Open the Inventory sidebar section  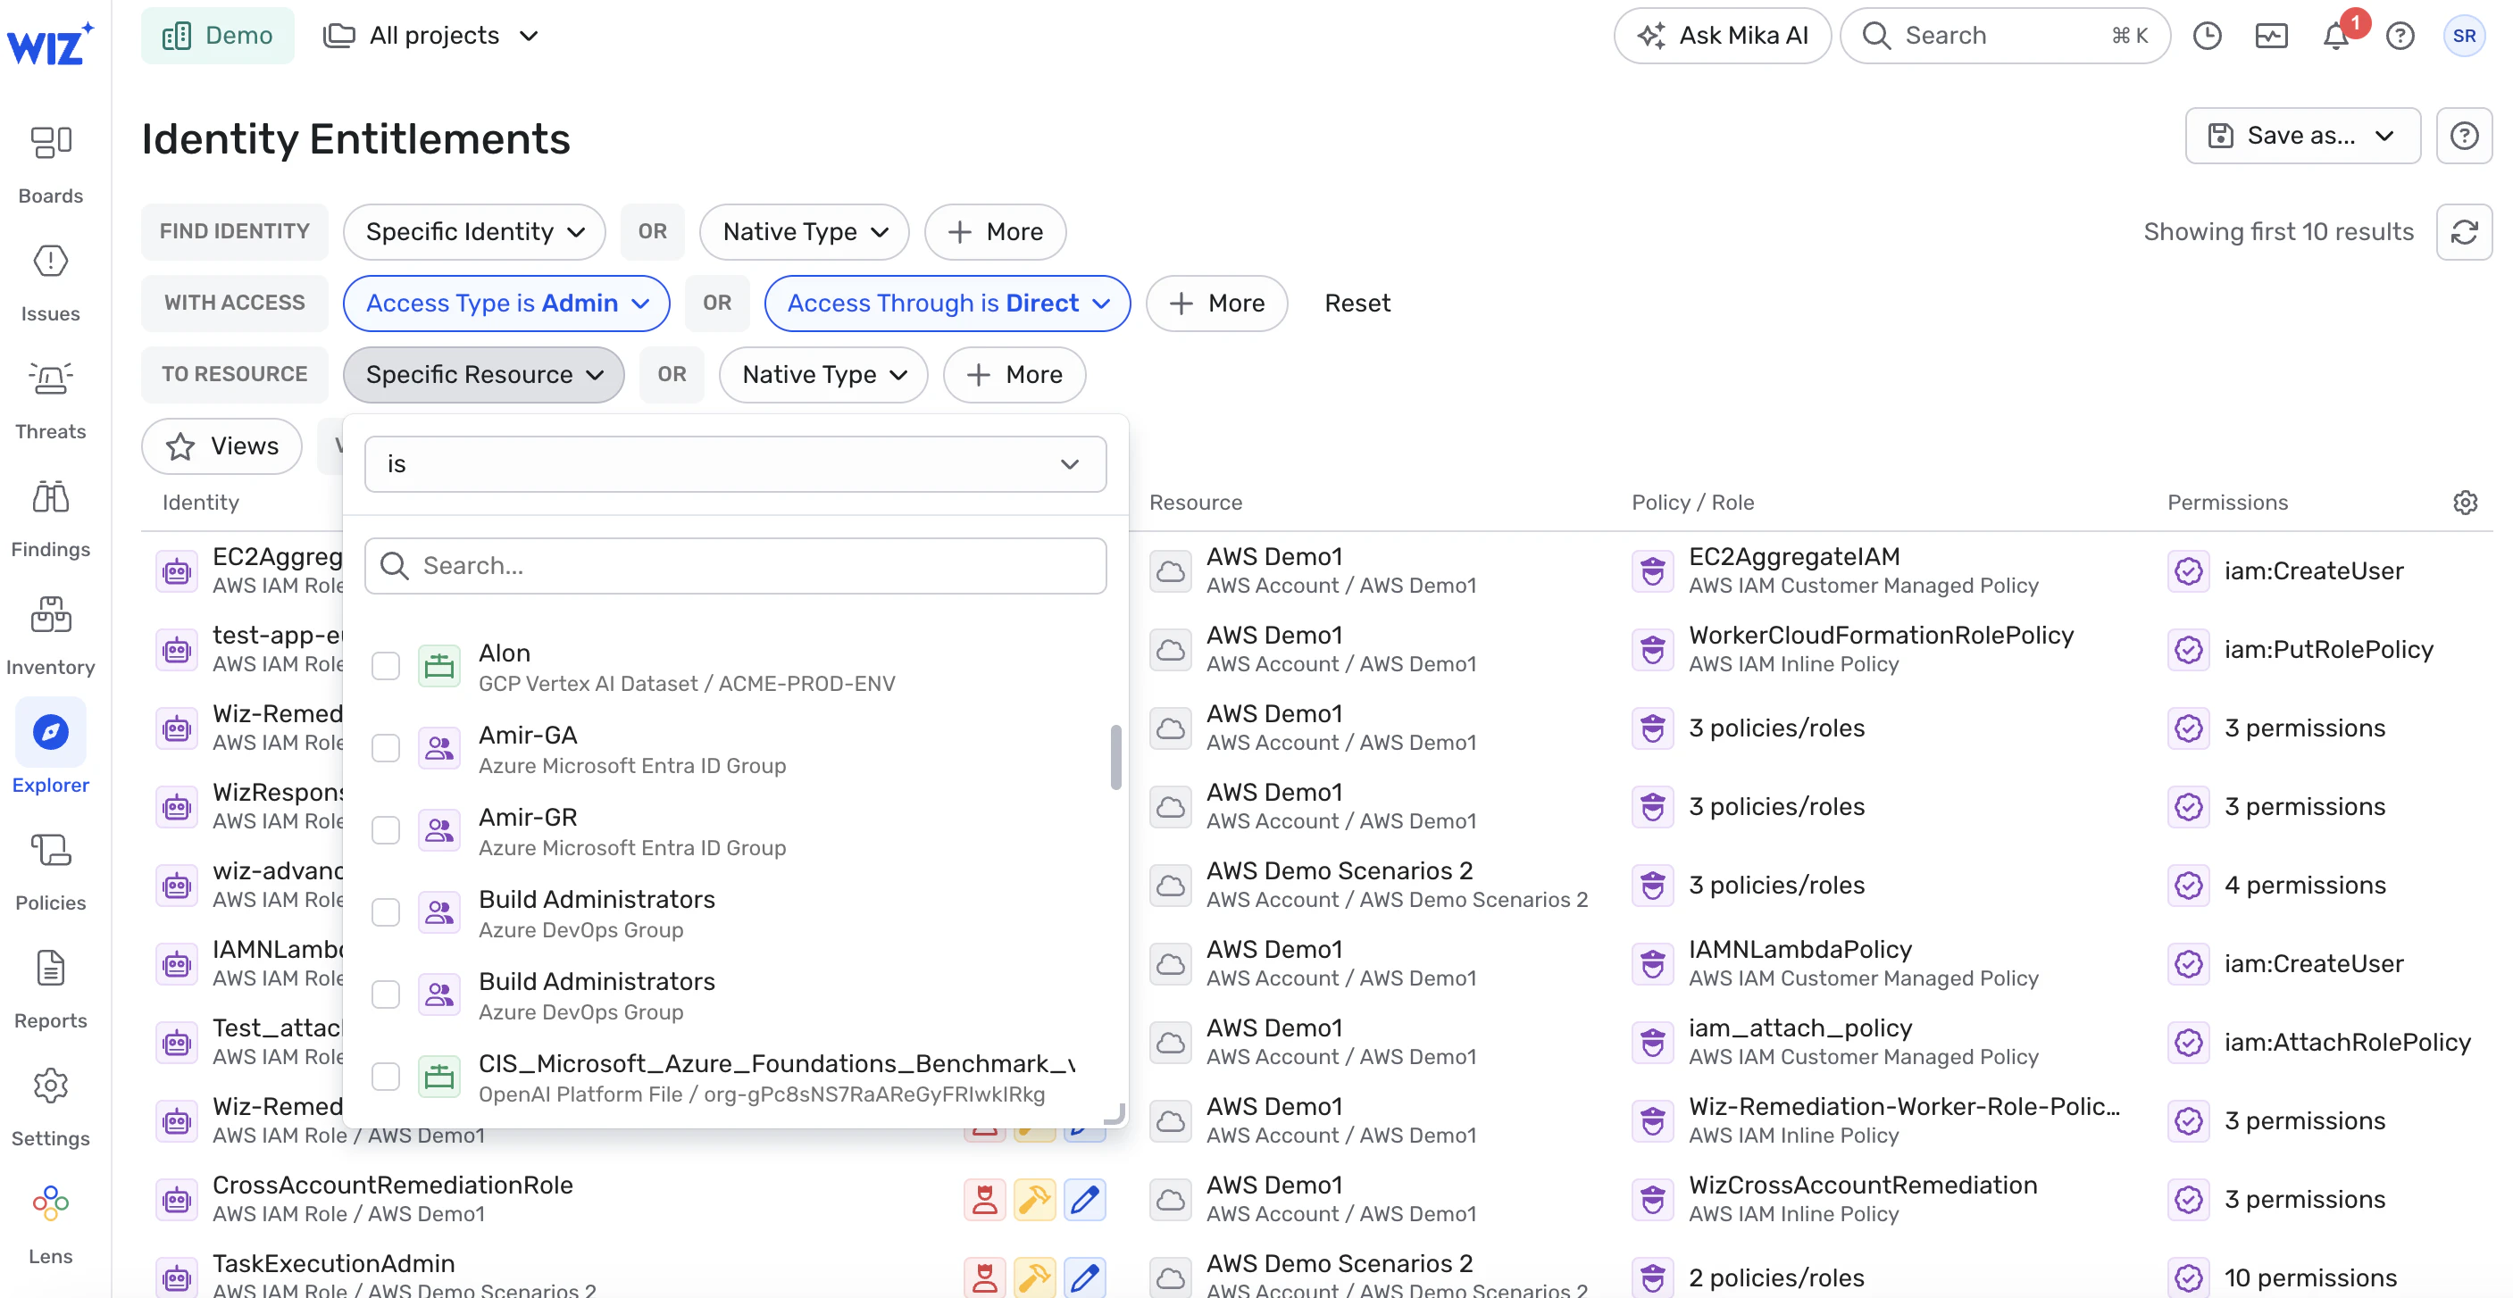[51, 637]
